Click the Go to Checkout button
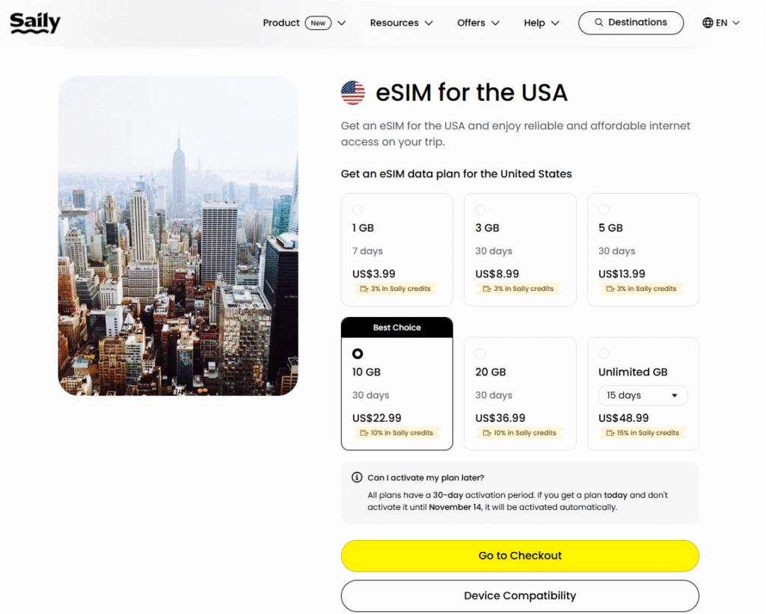The image size is (766, 614). [520, 556]
